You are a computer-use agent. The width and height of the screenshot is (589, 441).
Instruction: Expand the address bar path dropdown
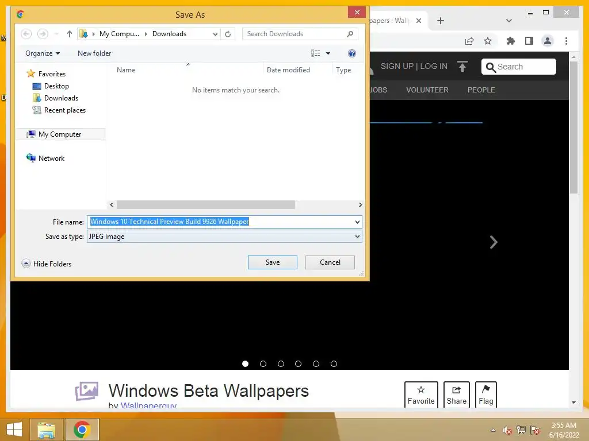coord(215,34)
